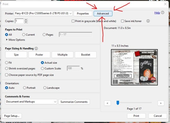Increase copies with the up arrow

pyautogui.click(x=26, y=20)
